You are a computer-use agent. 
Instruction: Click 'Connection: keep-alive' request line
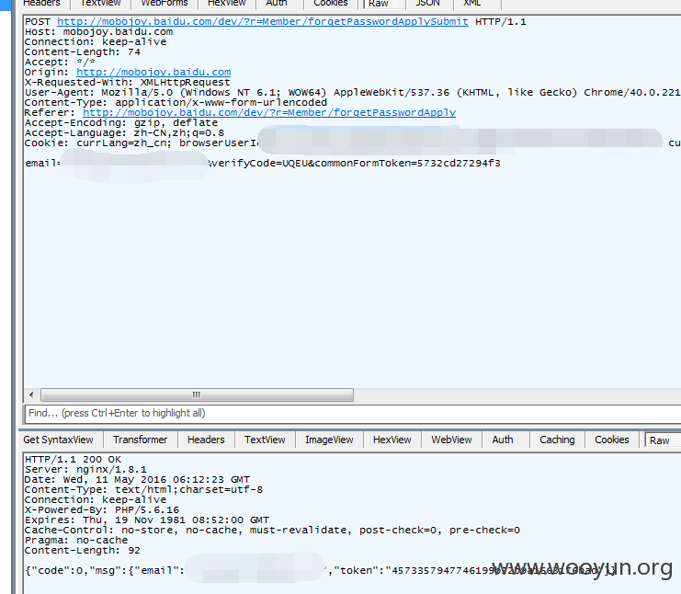pos(96,42)
